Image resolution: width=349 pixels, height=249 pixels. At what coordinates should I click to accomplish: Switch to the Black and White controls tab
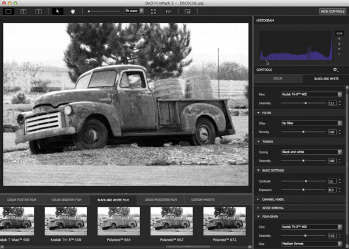325,79
